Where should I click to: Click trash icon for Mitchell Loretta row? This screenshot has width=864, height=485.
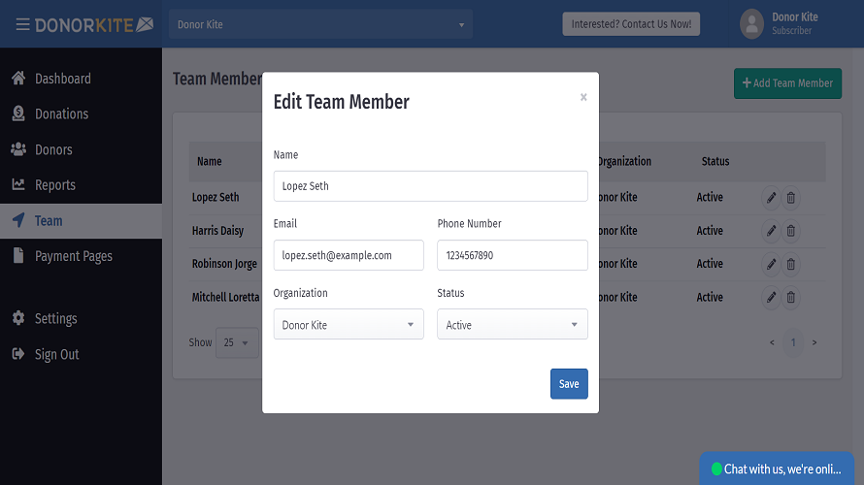(791, 298)
